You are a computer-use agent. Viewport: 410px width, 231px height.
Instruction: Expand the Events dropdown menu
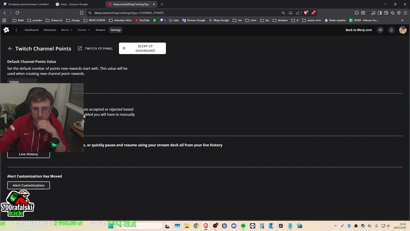(84, 30)
